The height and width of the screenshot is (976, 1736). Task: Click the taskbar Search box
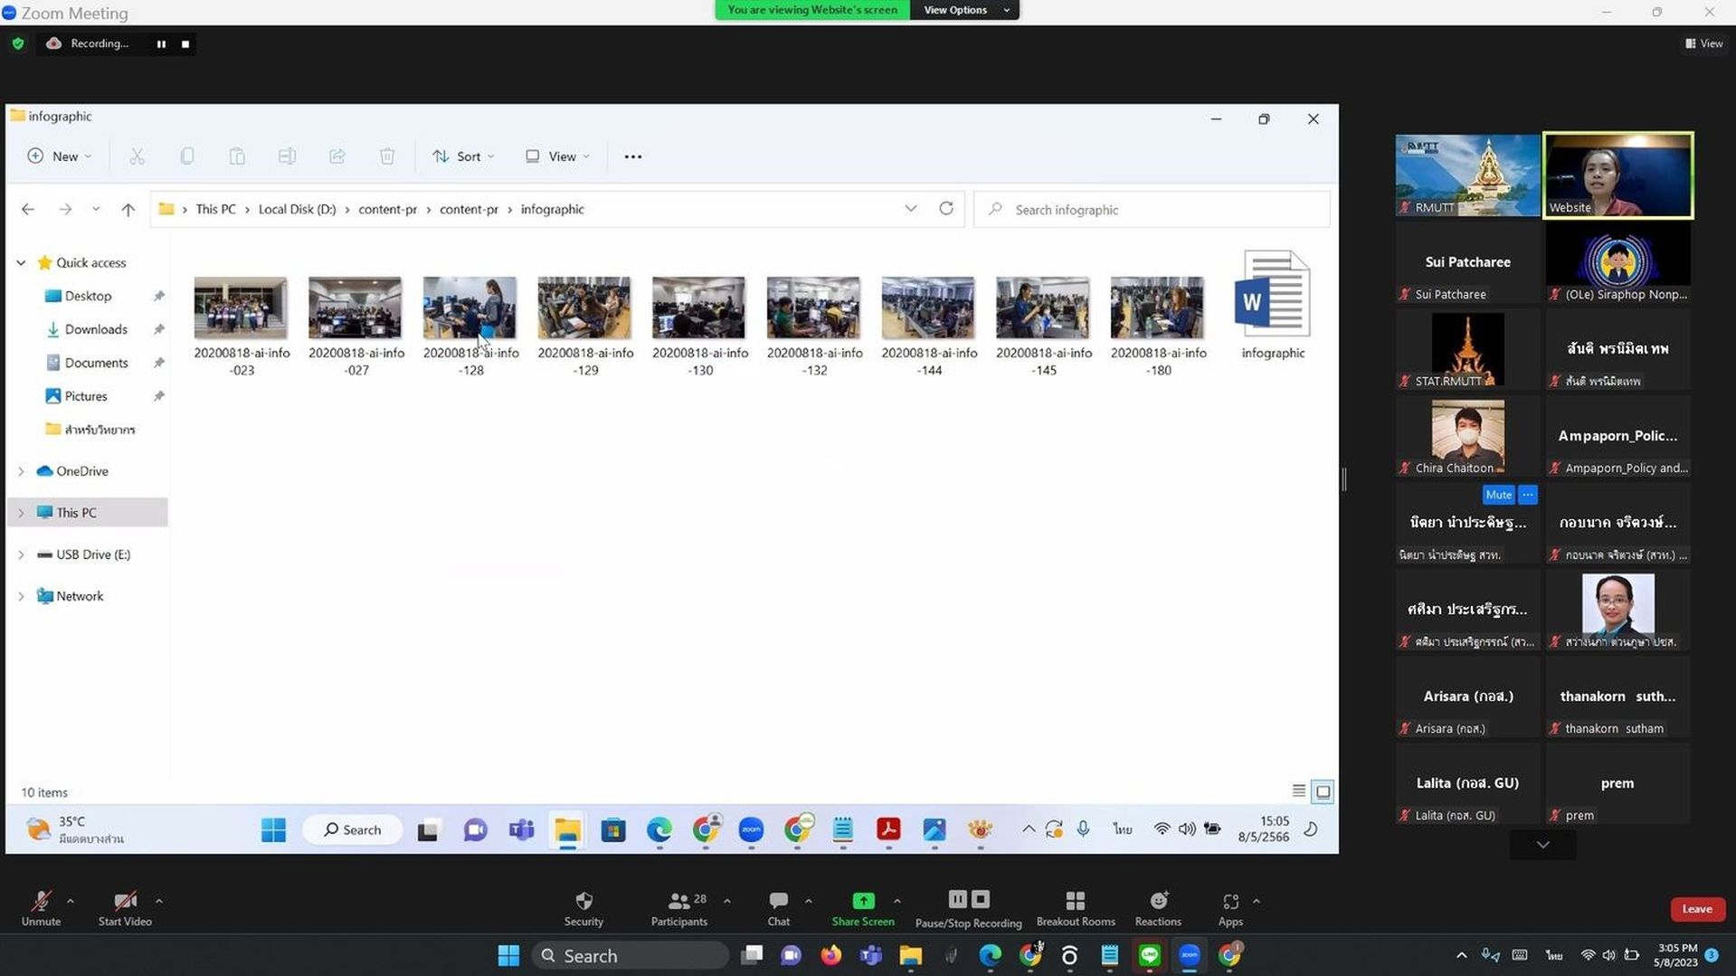pos(631,955)
